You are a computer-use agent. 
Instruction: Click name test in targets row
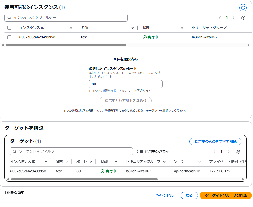pyautogui.click(x=59, y=171)
